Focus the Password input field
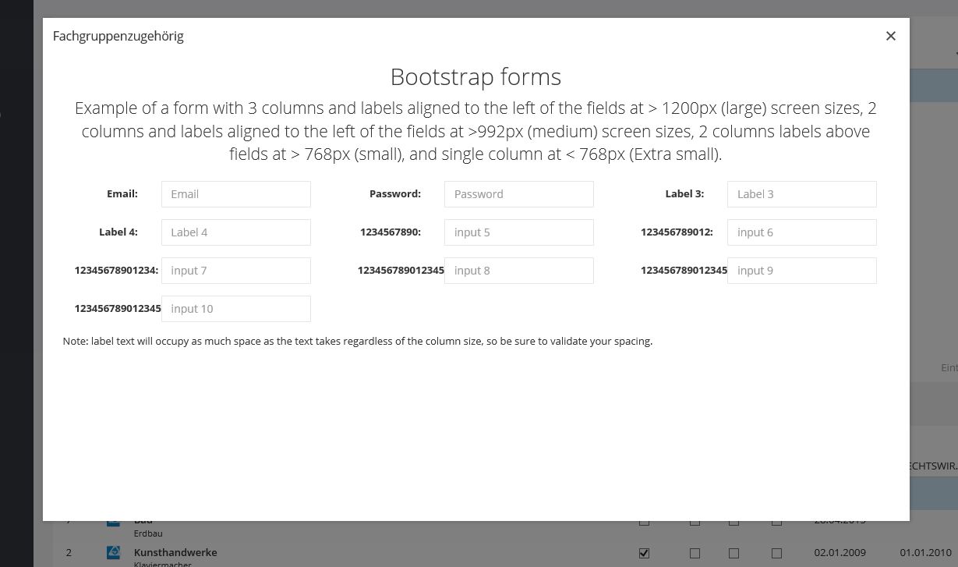The image size is (958, 567). pyautogui.click(x=518, y=194)
